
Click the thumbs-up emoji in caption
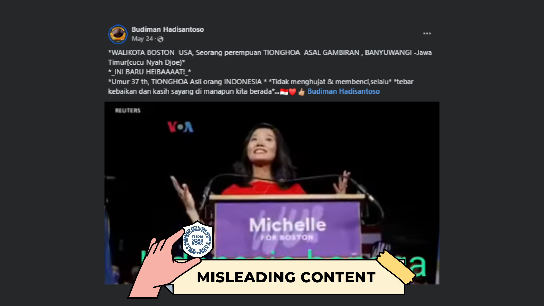(302, 92)
